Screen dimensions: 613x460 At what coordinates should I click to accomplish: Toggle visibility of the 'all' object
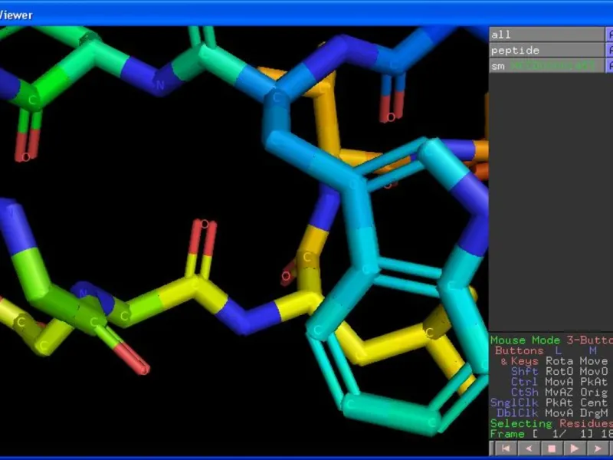tap(546, 34)
